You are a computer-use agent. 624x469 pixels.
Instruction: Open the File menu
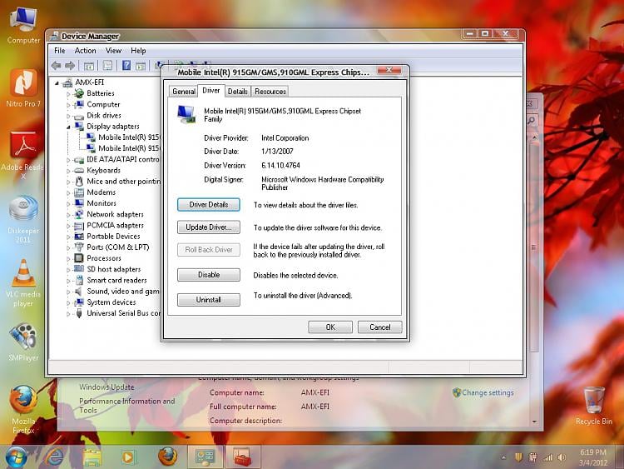(x=60, y=51)
